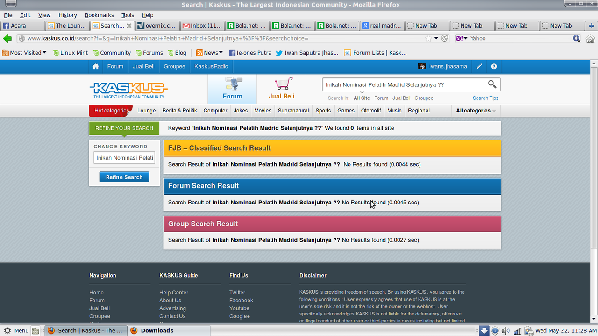Click the show desktop icon in taskbar
The image size is (598, 336).
36,330
